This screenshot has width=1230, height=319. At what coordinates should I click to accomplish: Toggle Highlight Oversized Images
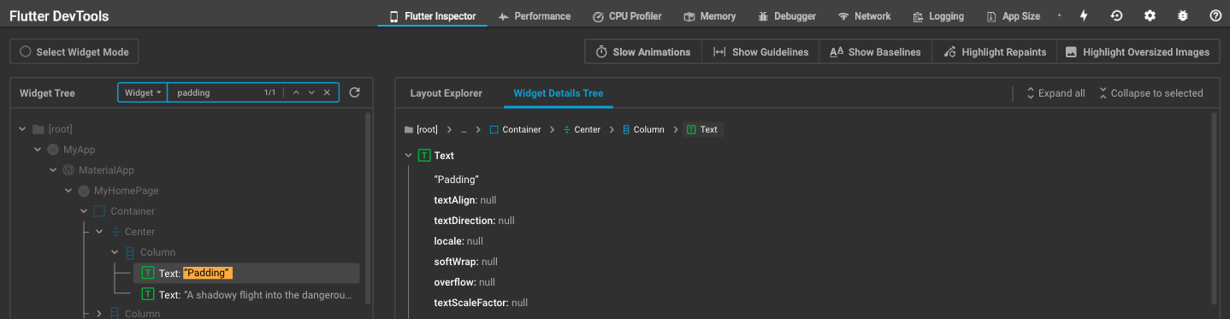coord(1138,52)
